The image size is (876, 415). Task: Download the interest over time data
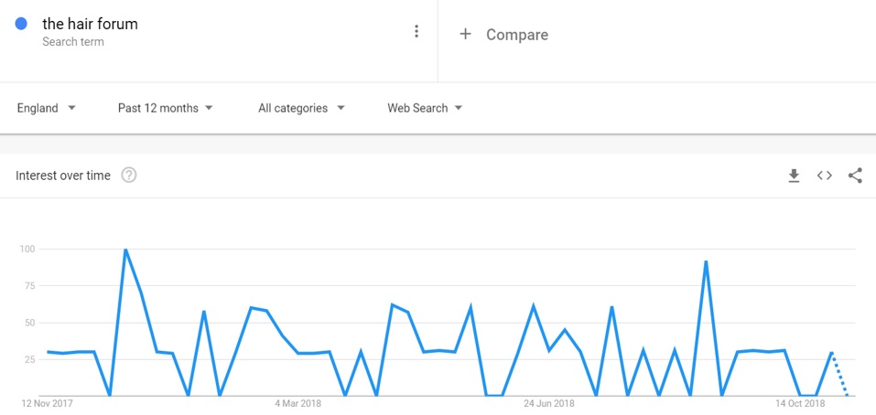tap(794, 176)
